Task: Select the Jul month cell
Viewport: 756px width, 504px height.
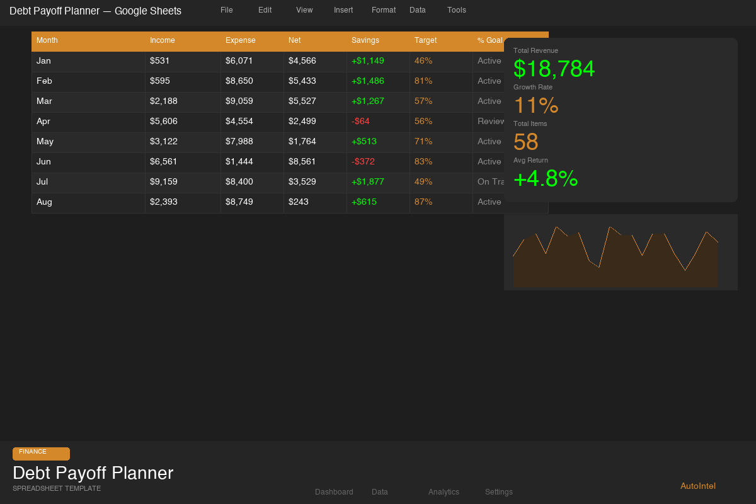Action: point(88,183)
